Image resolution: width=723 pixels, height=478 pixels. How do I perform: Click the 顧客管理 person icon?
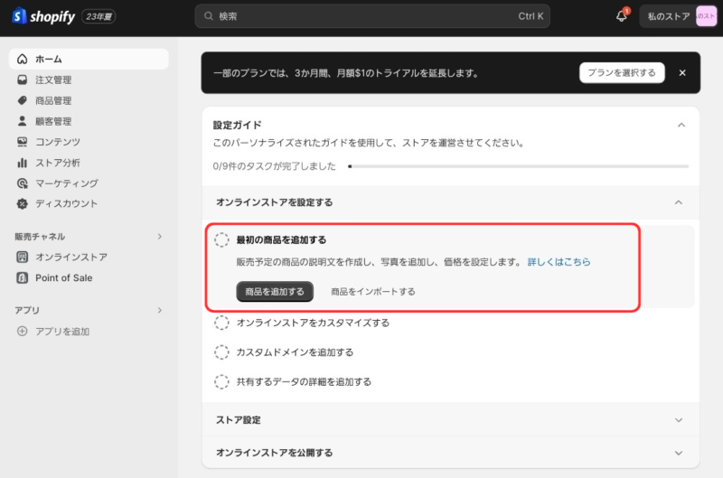point(22,121)
